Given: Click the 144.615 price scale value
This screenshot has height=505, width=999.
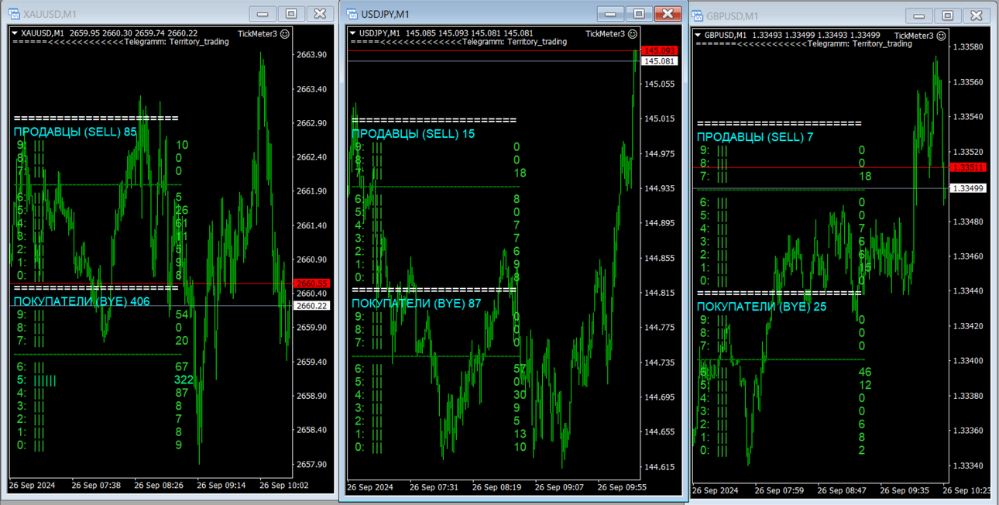Looking at the screenshot, I should (659, 467).
